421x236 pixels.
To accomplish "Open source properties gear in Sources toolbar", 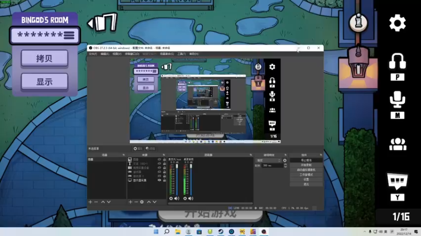I will click(x=142, y=202).
